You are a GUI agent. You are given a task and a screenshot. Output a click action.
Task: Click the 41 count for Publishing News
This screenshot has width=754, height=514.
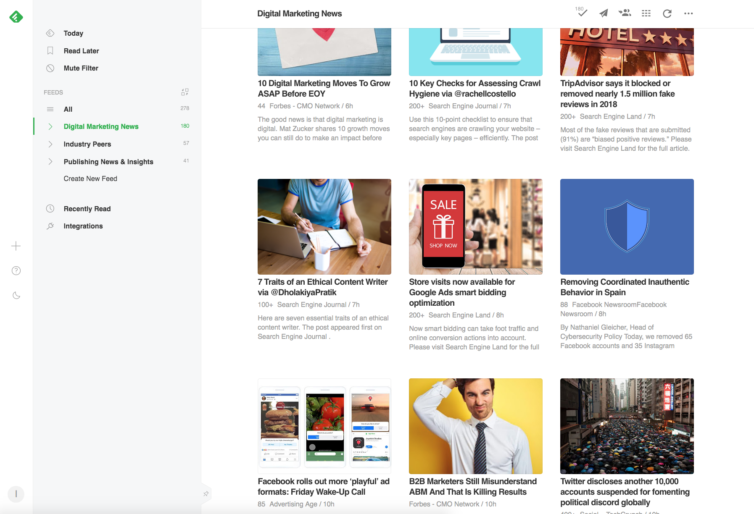[186, 161]
